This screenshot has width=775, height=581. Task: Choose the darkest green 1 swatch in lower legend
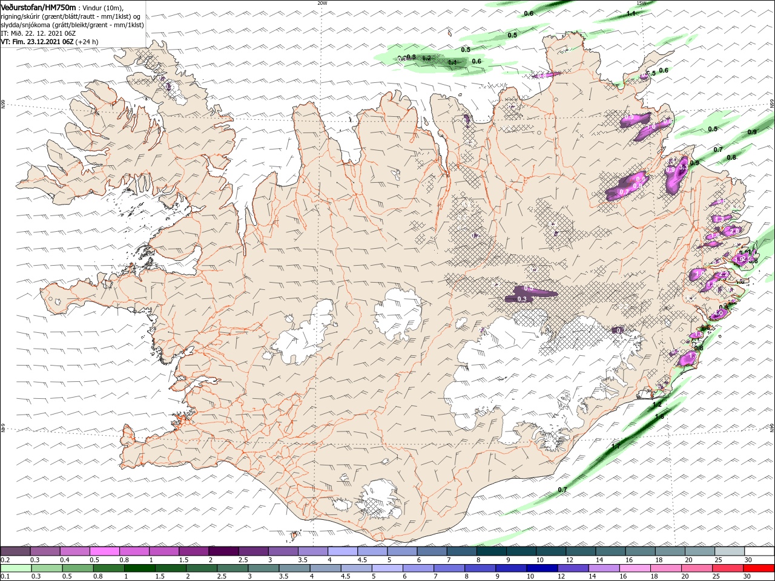tap(139, 568)
